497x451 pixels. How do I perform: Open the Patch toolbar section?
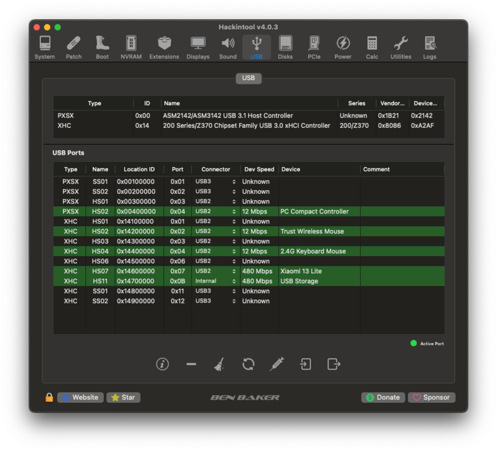[x=73, y=48]
